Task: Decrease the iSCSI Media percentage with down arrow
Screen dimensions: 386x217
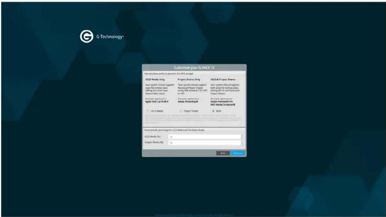Action: (x=242, y=138)
